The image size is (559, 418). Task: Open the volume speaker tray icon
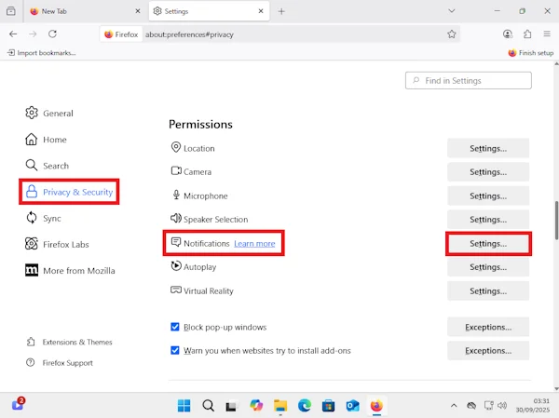tap(502, 406)
